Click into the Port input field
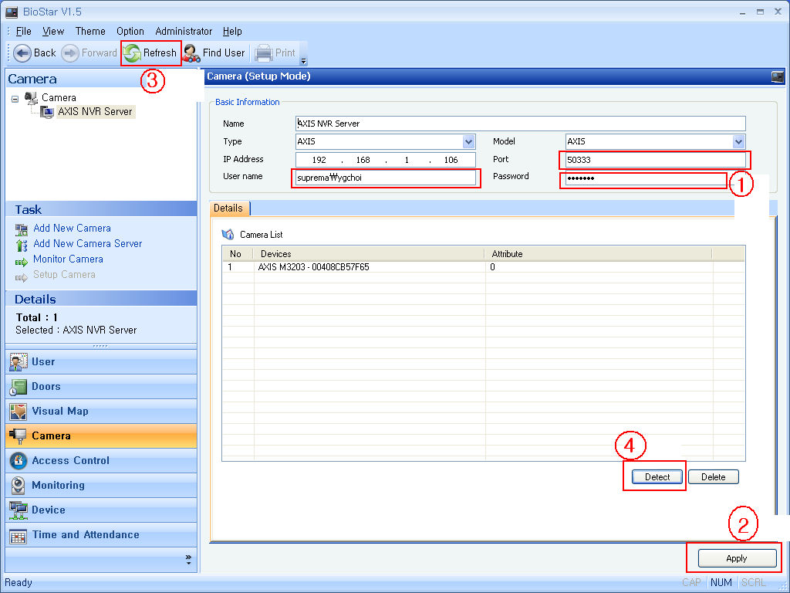The height and width of the screenshot is (593, 790). click(653, 160)
